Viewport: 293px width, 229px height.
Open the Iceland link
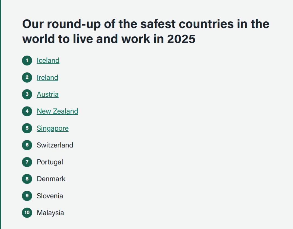click(48, 60)
